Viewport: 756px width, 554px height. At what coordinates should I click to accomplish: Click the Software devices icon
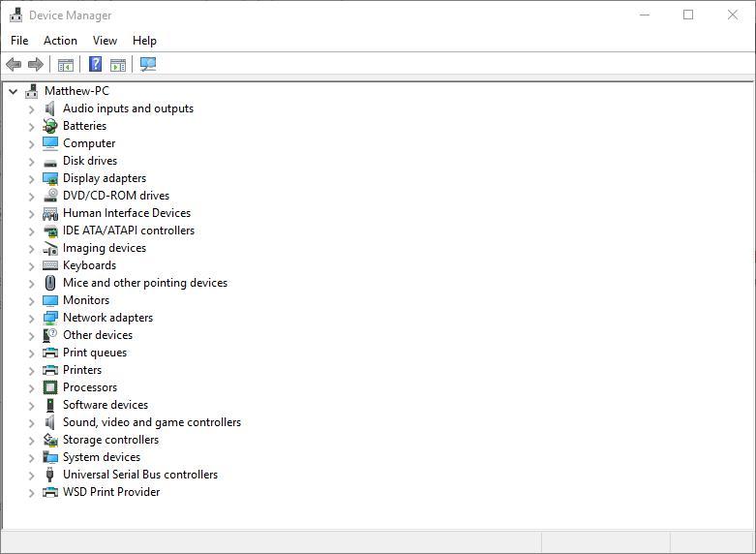point(50,405)
